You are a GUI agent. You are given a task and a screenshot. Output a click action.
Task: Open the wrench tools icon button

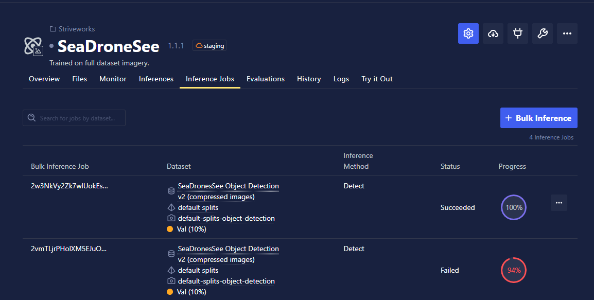543,33
